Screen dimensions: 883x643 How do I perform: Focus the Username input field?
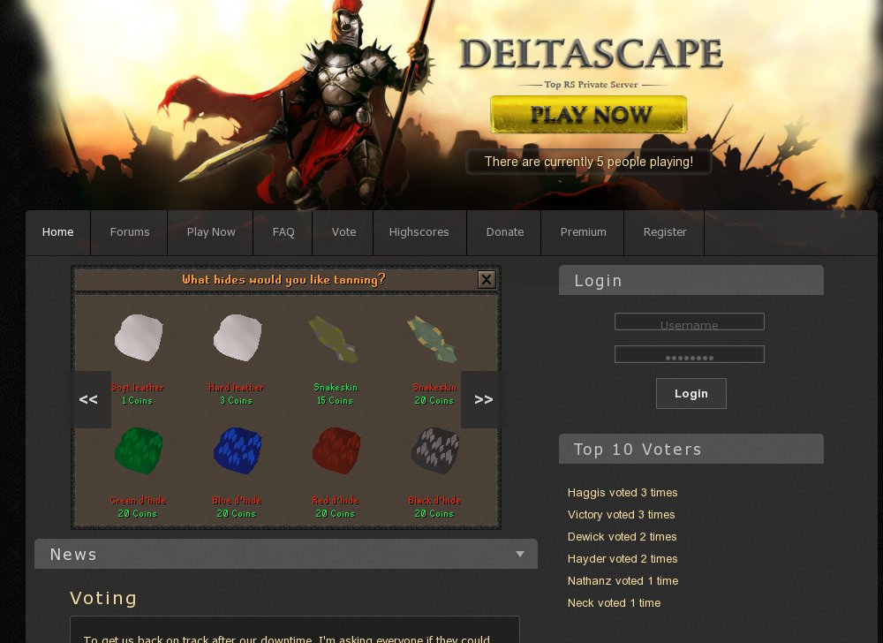click(x=690, y=321)
